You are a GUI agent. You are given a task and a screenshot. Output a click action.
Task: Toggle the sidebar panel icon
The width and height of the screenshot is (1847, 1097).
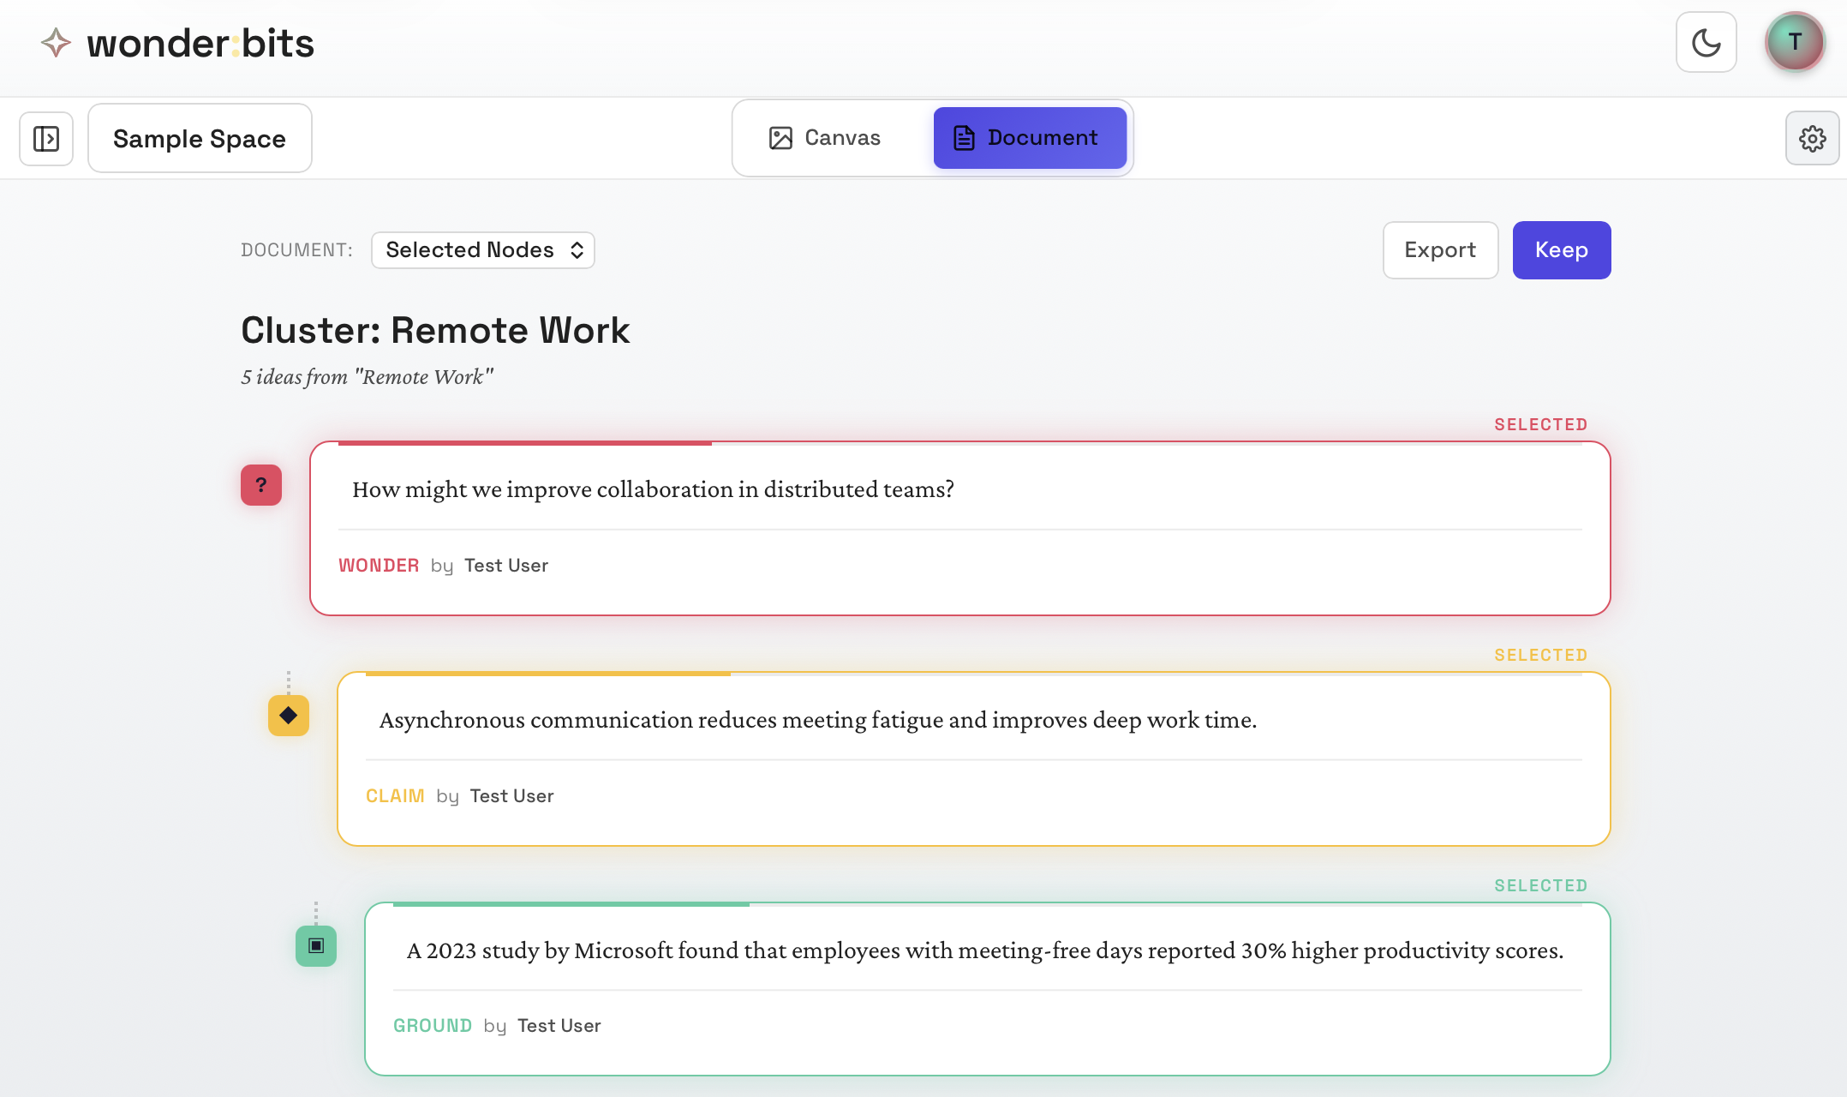tap(46, 138)
